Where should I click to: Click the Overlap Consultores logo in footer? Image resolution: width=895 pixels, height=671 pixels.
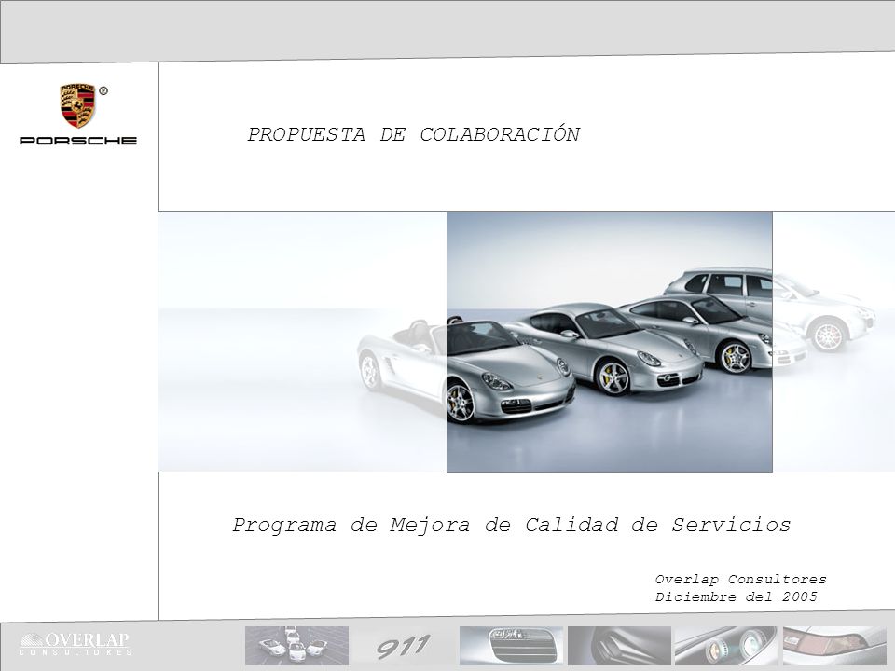coord(76,644)
